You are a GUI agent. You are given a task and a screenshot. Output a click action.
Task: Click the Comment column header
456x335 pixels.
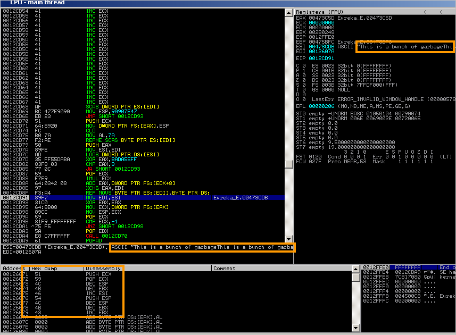(x=225, y=269)
